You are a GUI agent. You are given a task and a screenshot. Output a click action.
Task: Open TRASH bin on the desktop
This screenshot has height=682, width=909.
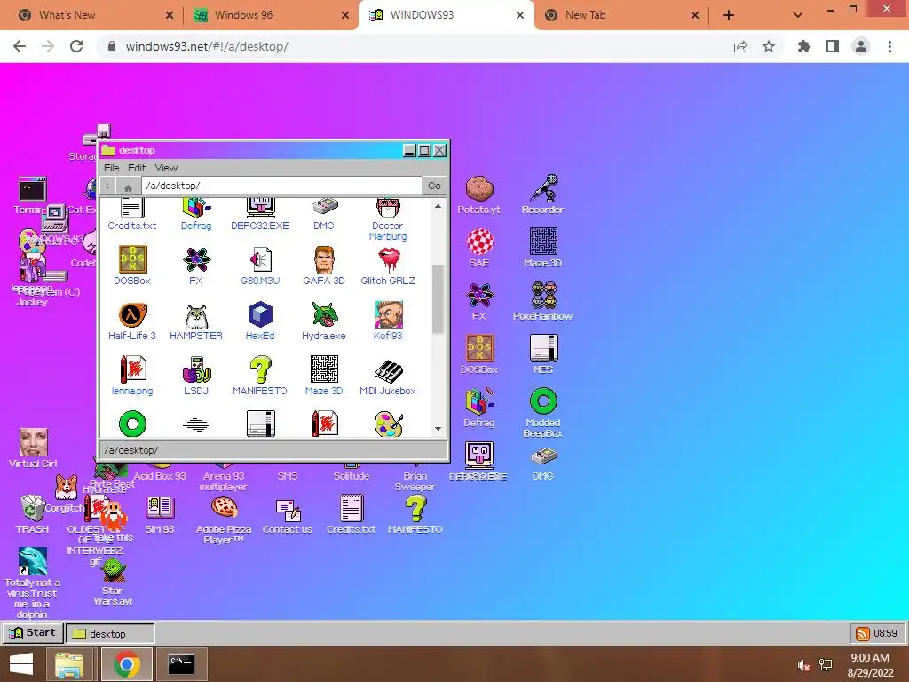tap(33, 514)
